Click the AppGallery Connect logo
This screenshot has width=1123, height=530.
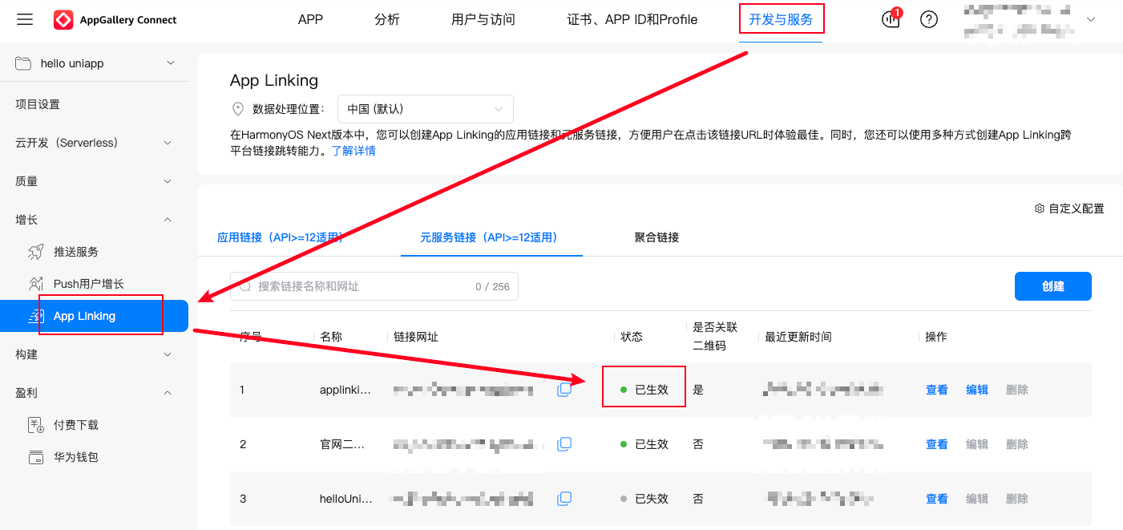coord(115,20)
